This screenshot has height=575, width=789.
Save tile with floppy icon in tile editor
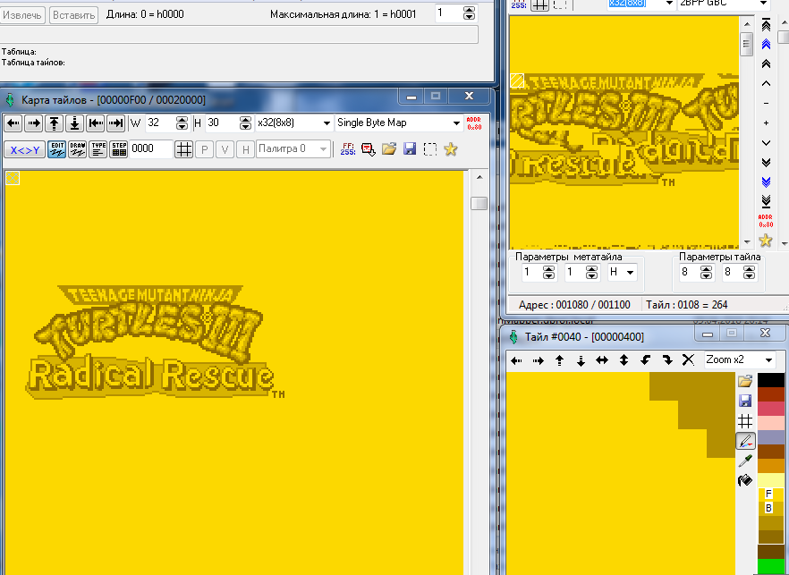coord(745,401)
